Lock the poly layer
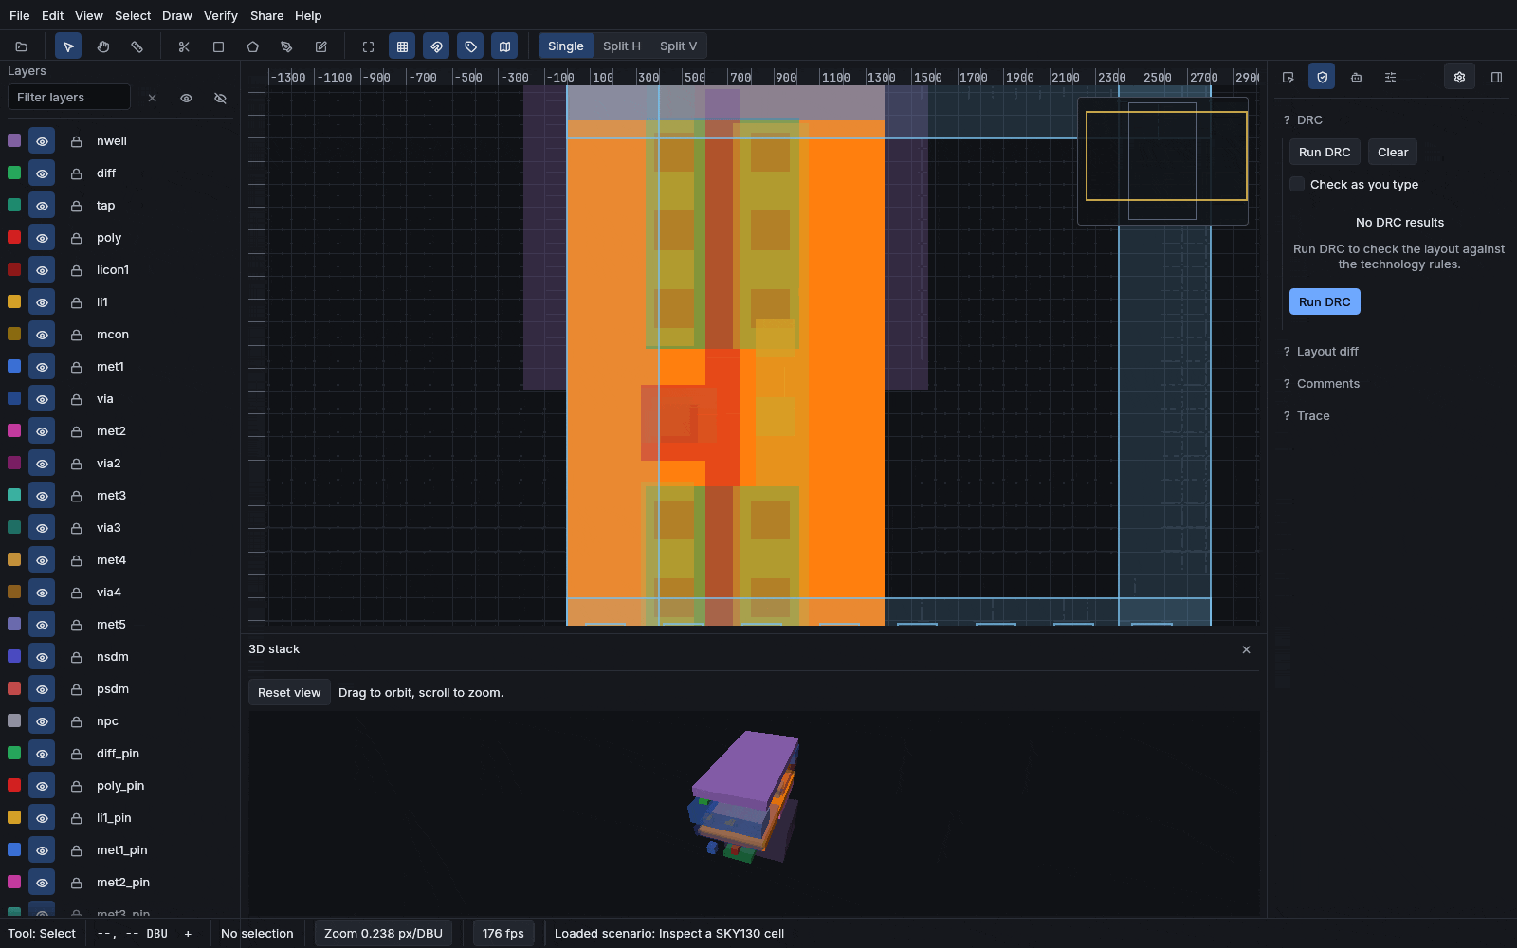 click(x=76, y=238)
